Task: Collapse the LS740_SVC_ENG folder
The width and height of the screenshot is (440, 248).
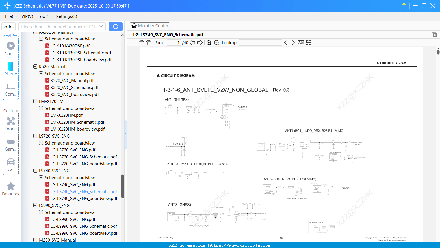Action: (35, 171)
